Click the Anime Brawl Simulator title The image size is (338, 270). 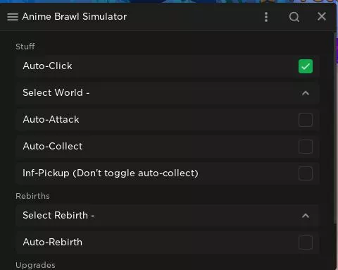click(75, 17)
